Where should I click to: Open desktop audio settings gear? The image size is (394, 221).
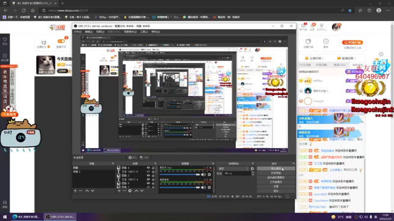[209, 188]
